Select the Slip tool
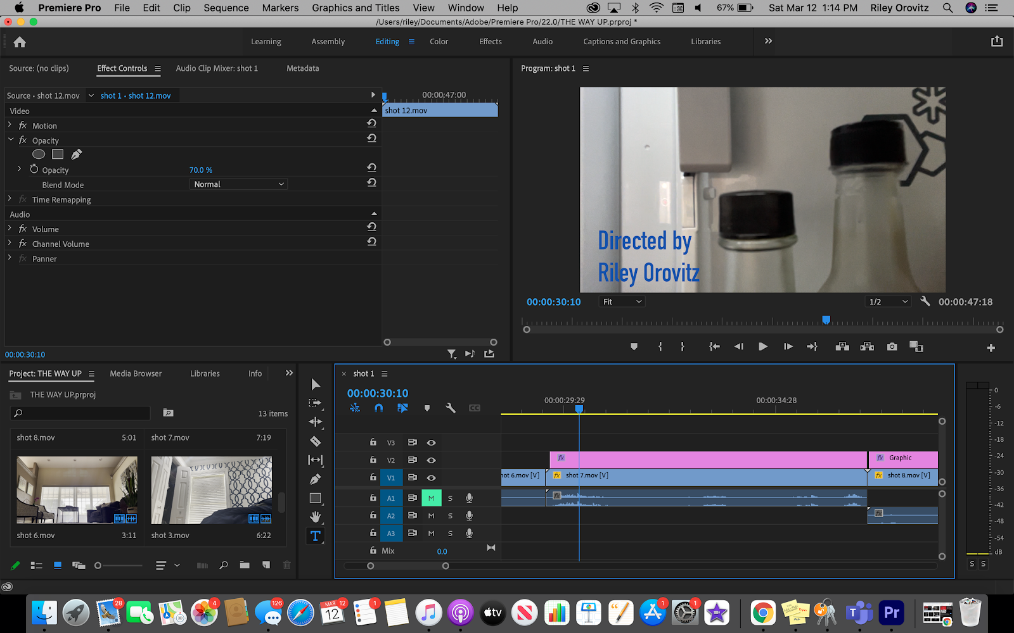 pyautogui.click(x=315, y=460)
